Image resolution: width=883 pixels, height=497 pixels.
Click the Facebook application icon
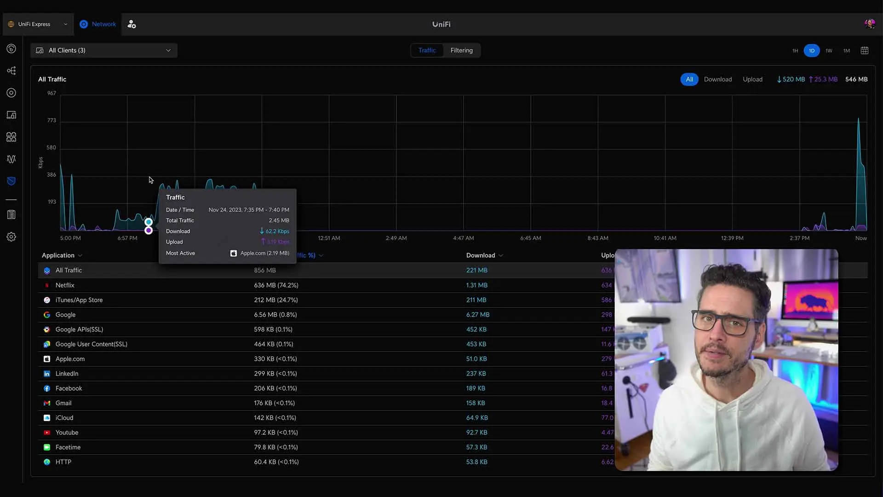coord(47,388)
